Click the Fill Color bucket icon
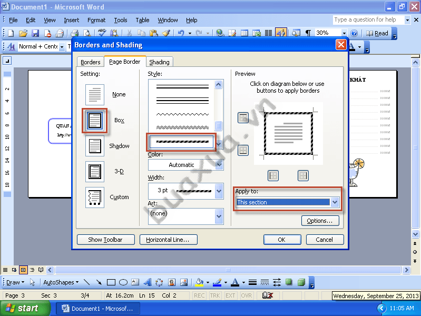The image size is (421, 316). coord(199,282)
